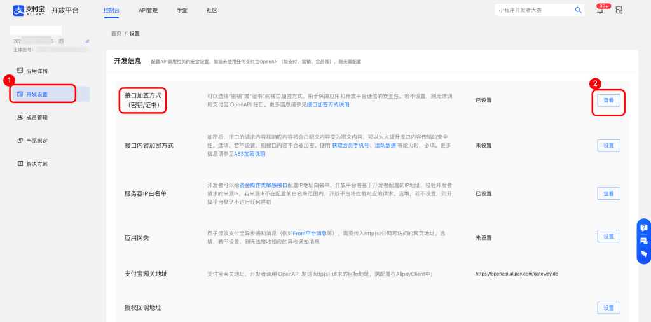Open the 学堂 top navigation tab
Screen dimensions: 651x322
click(182, 11)
